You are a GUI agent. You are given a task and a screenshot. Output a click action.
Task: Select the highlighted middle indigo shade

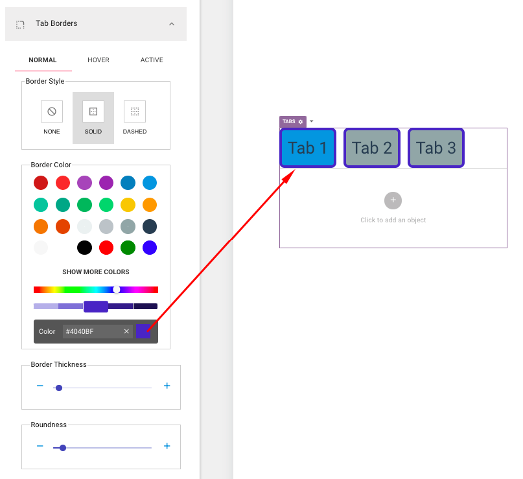coord(96,306)
